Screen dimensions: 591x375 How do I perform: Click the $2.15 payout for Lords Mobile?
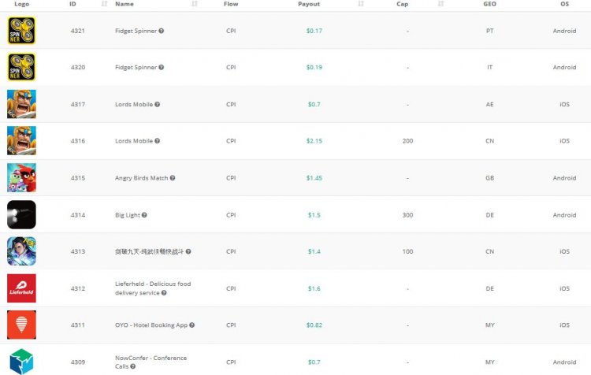pyautogui.click(x=314, y=141)
